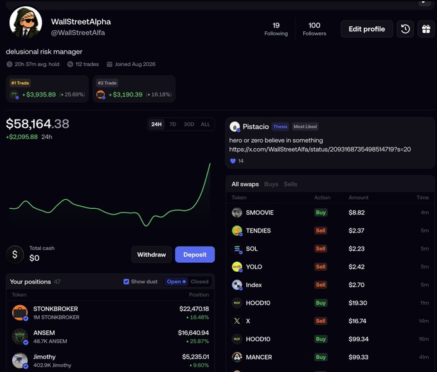Click the Position column header
The height and width of the screenshot is (372, 437).
199,295
